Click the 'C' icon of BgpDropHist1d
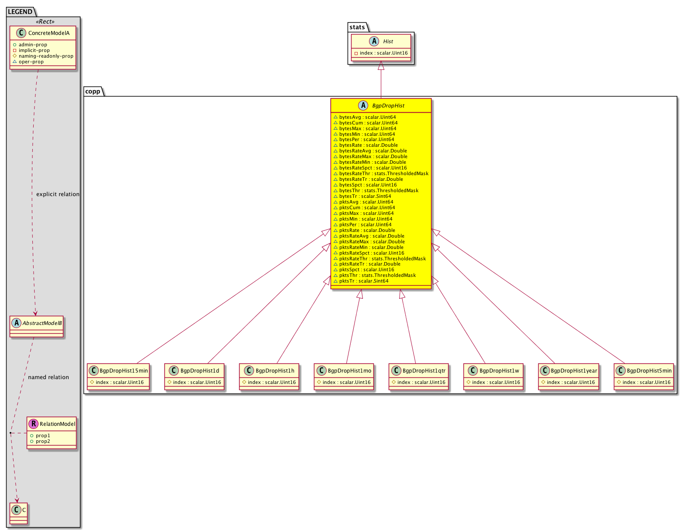 (174, 371)
